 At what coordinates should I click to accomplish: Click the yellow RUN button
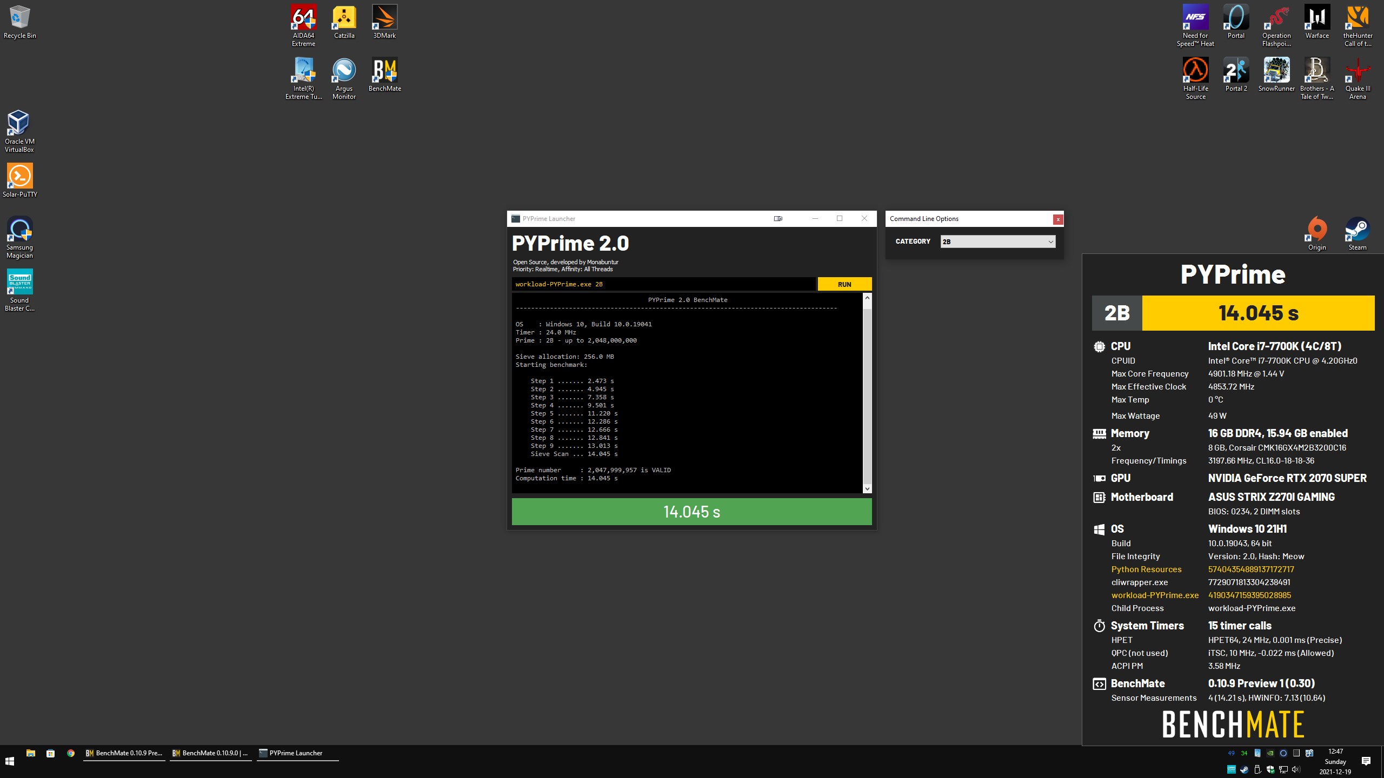pos(844,284)
